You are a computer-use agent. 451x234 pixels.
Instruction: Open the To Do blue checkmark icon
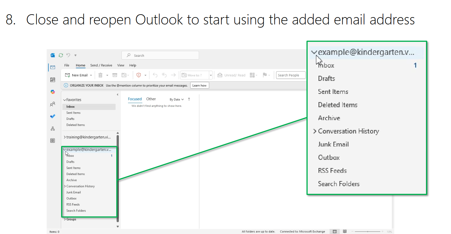(x=53, y=116)
